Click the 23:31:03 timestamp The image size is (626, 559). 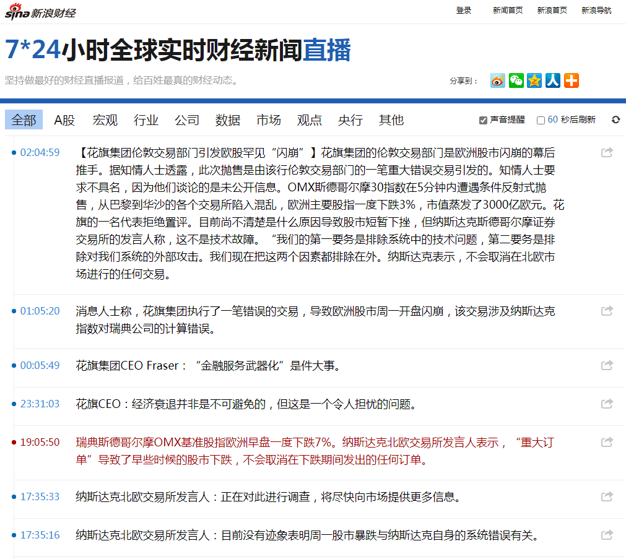(x=40, y=404)
